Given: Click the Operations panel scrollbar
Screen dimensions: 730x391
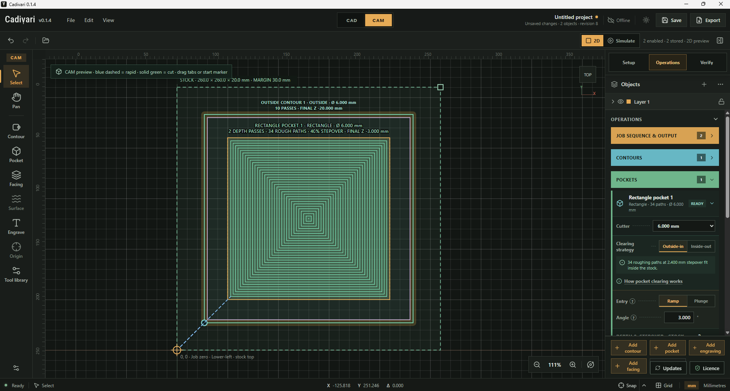Looking at the screenshot, I should (x=727, y=167).
